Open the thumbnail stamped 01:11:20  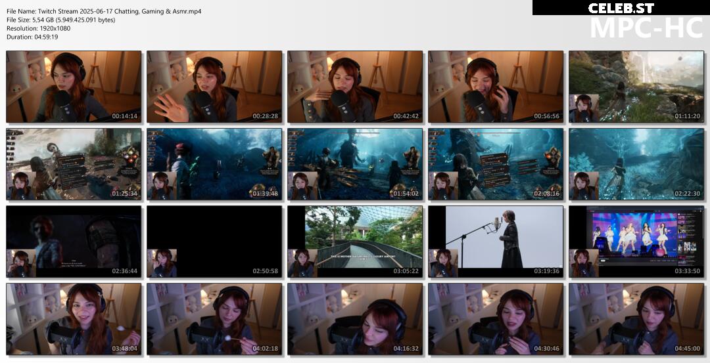(636, 87)
